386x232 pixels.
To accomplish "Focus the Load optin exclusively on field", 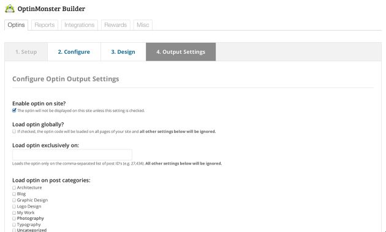I will pos(72,155).
